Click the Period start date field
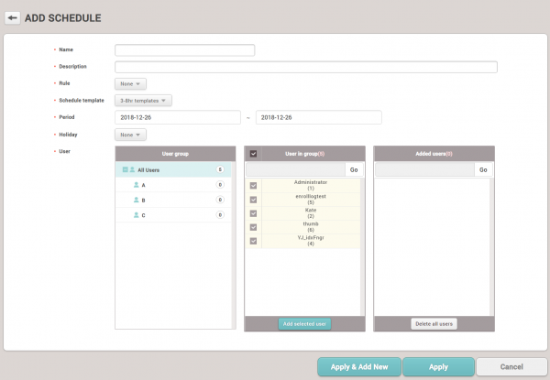 tap(177, 117)
